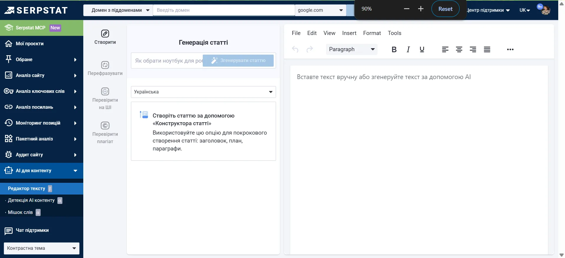Click Згенерувати статтю button
The height and width of the screenshot is (258, 565).
[238, 61]
